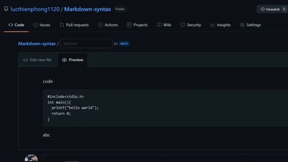Viewport: 288px width, 162px height.
Task: Click the watcher count 1 badge
Action: (284, 9)
